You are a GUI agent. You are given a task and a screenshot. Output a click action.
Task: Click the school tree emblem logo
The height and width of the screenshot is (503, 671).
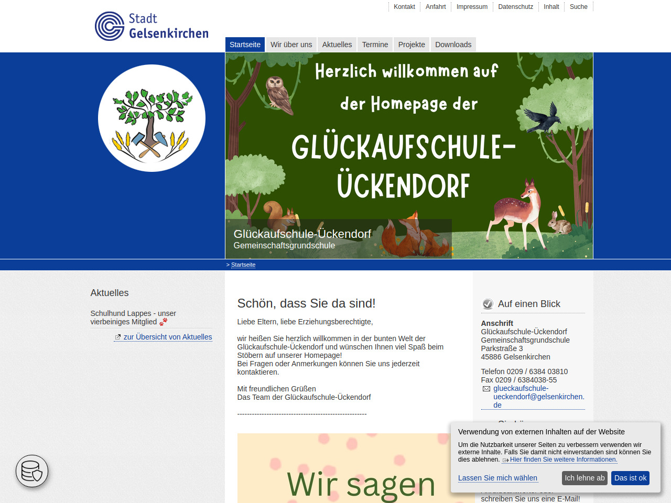pyautogui.click(x=151, y=118)
